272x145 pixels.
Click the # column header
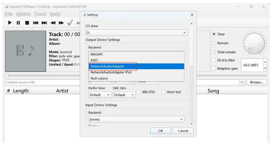pos(8,91)
